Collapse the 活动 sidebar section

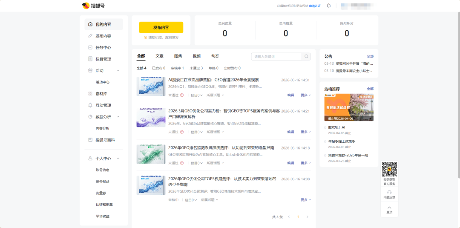(118, 70)
